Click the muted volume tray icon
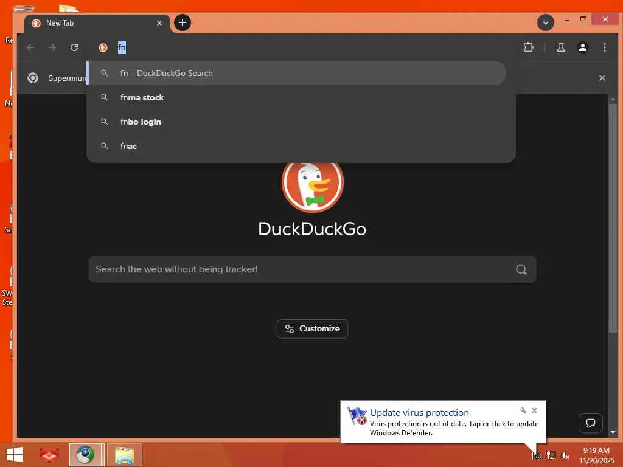Image resolution: width=623 pixels, height=467 pixels. coord(565,455)
